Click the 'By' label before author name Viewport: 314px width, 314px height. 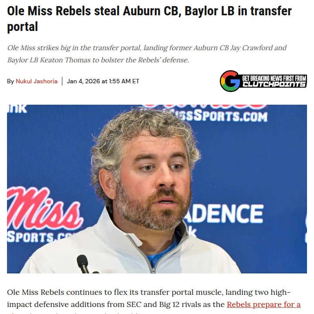pyautogui.click(x=10, y=81)
